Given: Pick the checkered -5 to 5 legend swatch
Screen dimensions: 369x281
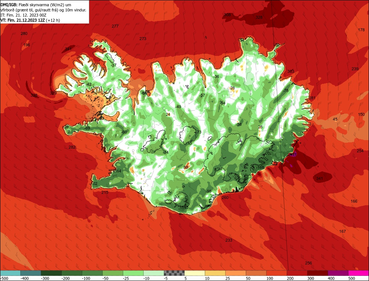Looking at the screenshot, I should click(x=174, y=273).
